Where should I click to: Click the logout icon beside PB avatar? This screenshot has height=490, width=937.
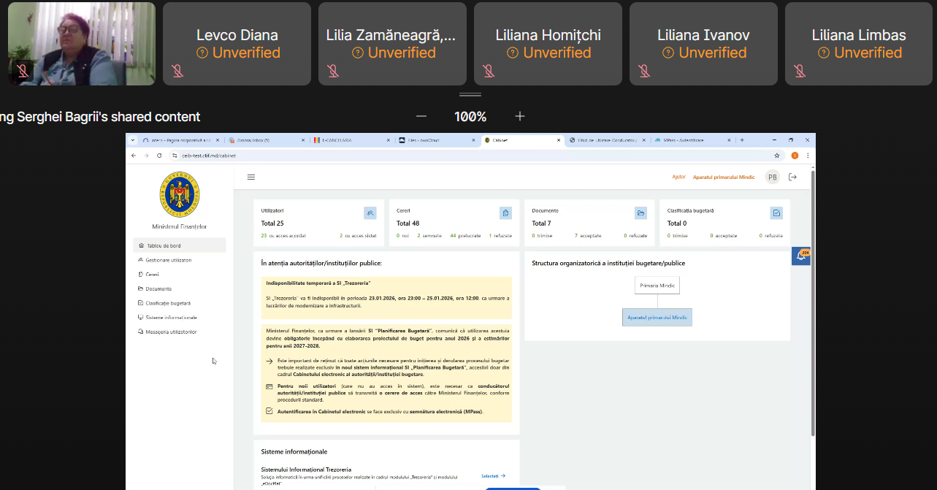792,177
